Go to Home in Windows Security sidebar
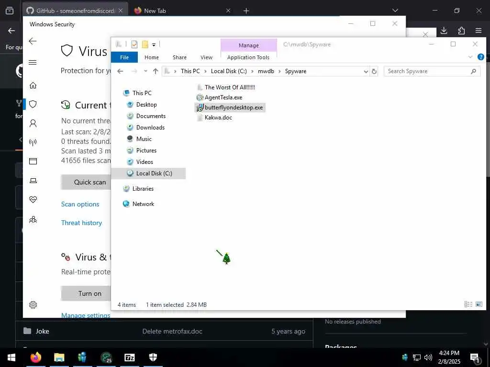 pos(33,85)
